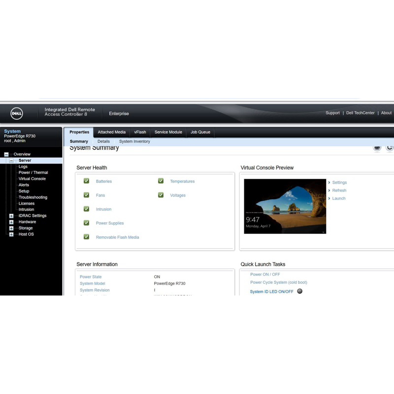This screenshot has height=394, width=394.
Task: Click the green status icon for Temperatures
Action: pyautogui.click(x=161, y=181)
